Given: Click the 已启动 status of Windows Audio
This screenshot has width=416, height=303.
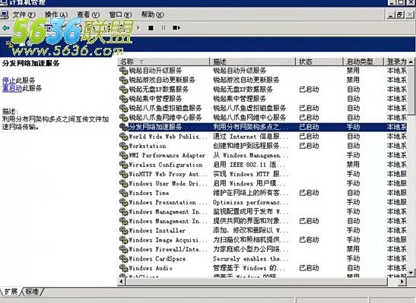Looking at the screenshot, I should [309, 268].
